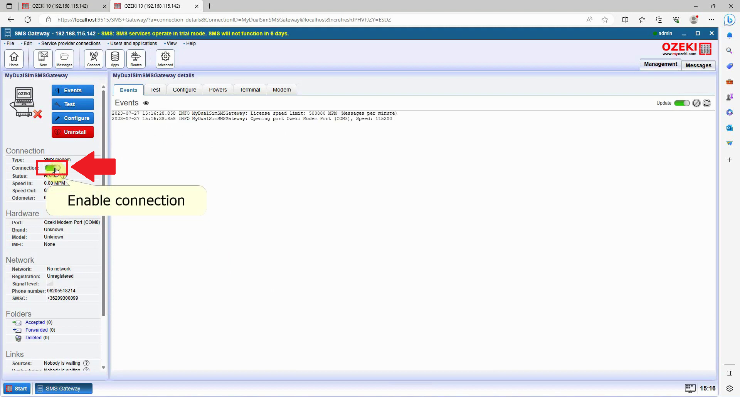Open sidebar search icon
740x397 pixels.
(729, 50)
